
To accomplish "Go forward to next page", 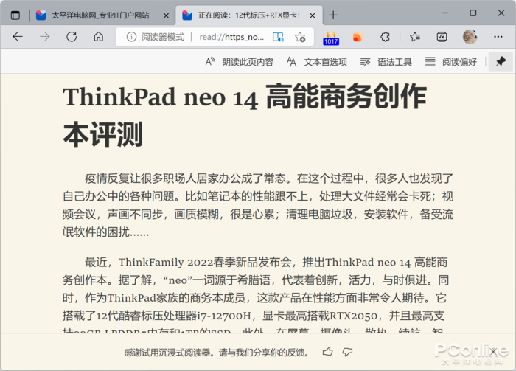I will pyautogui.click(x=44, y=37).
